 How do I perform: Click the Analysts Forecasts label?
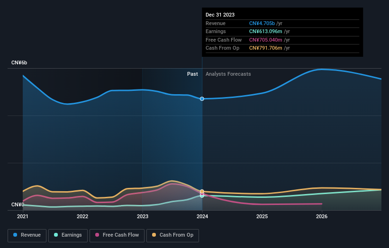coord(228,74)
